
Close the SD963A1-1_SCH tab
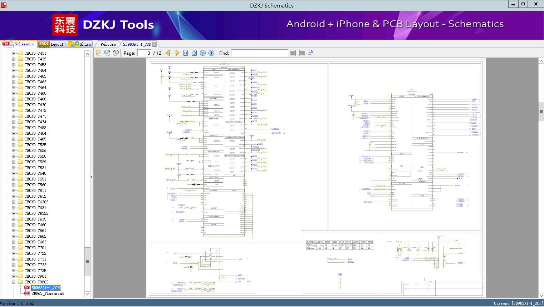(x=154, y=44)
